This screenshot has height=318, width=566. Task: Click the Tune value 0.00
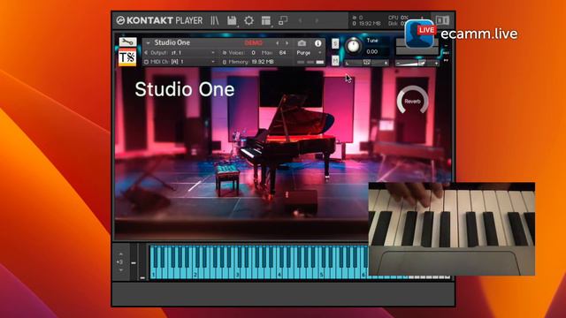(372, 51)
